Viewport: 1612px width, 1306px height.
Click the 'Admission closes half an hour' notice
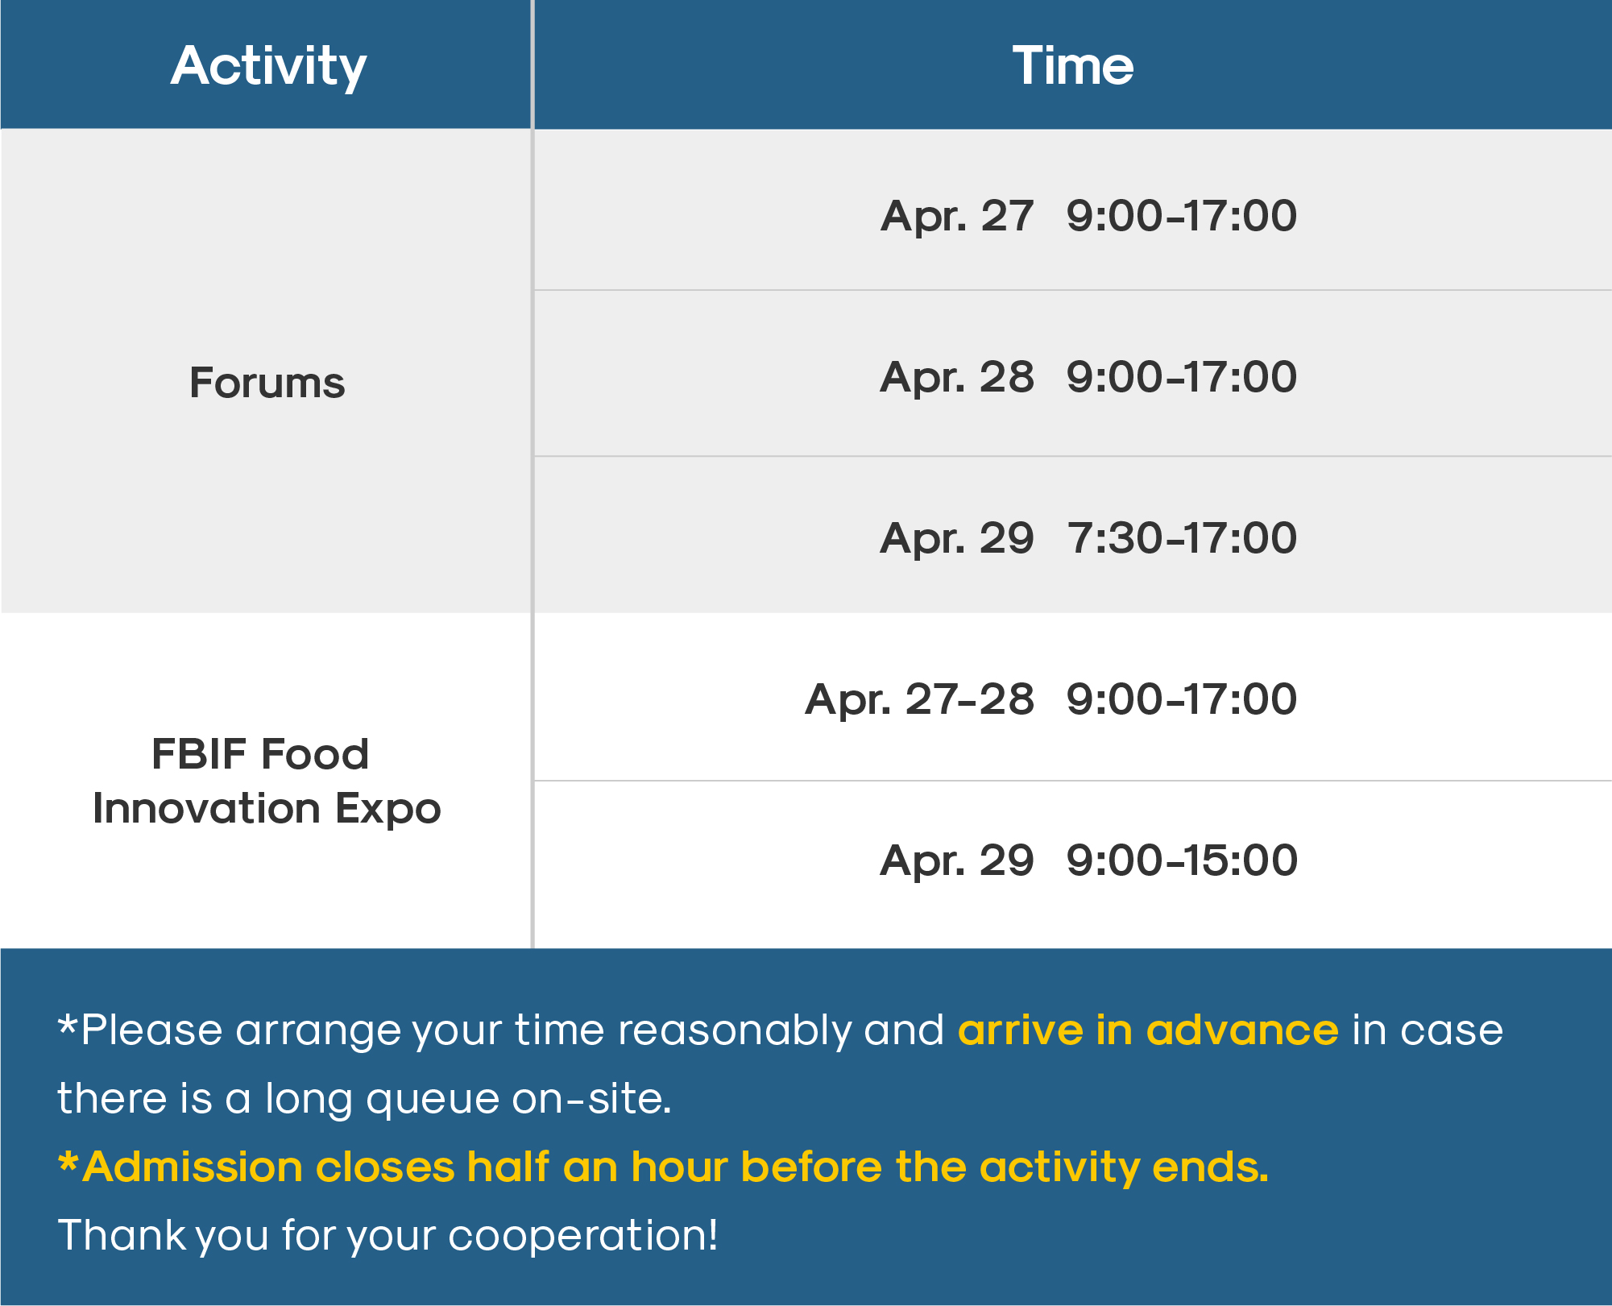coord(664,1167)
